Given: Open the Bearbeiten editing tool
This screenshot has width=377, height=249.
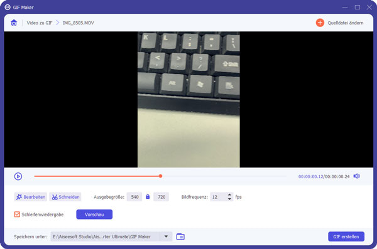Looking at the screenshot, I should (x=31, y=197).
